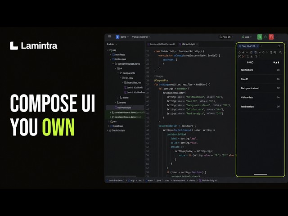The height and width of the screenshot is (216, 288).
Task: Expand the res folder
Action: 109,121
